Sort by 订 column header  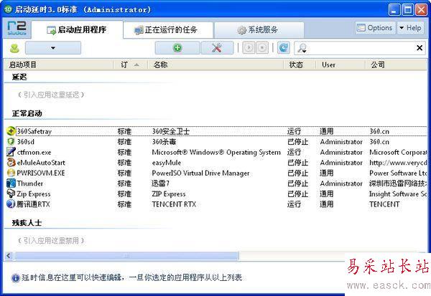pos(131,65)
